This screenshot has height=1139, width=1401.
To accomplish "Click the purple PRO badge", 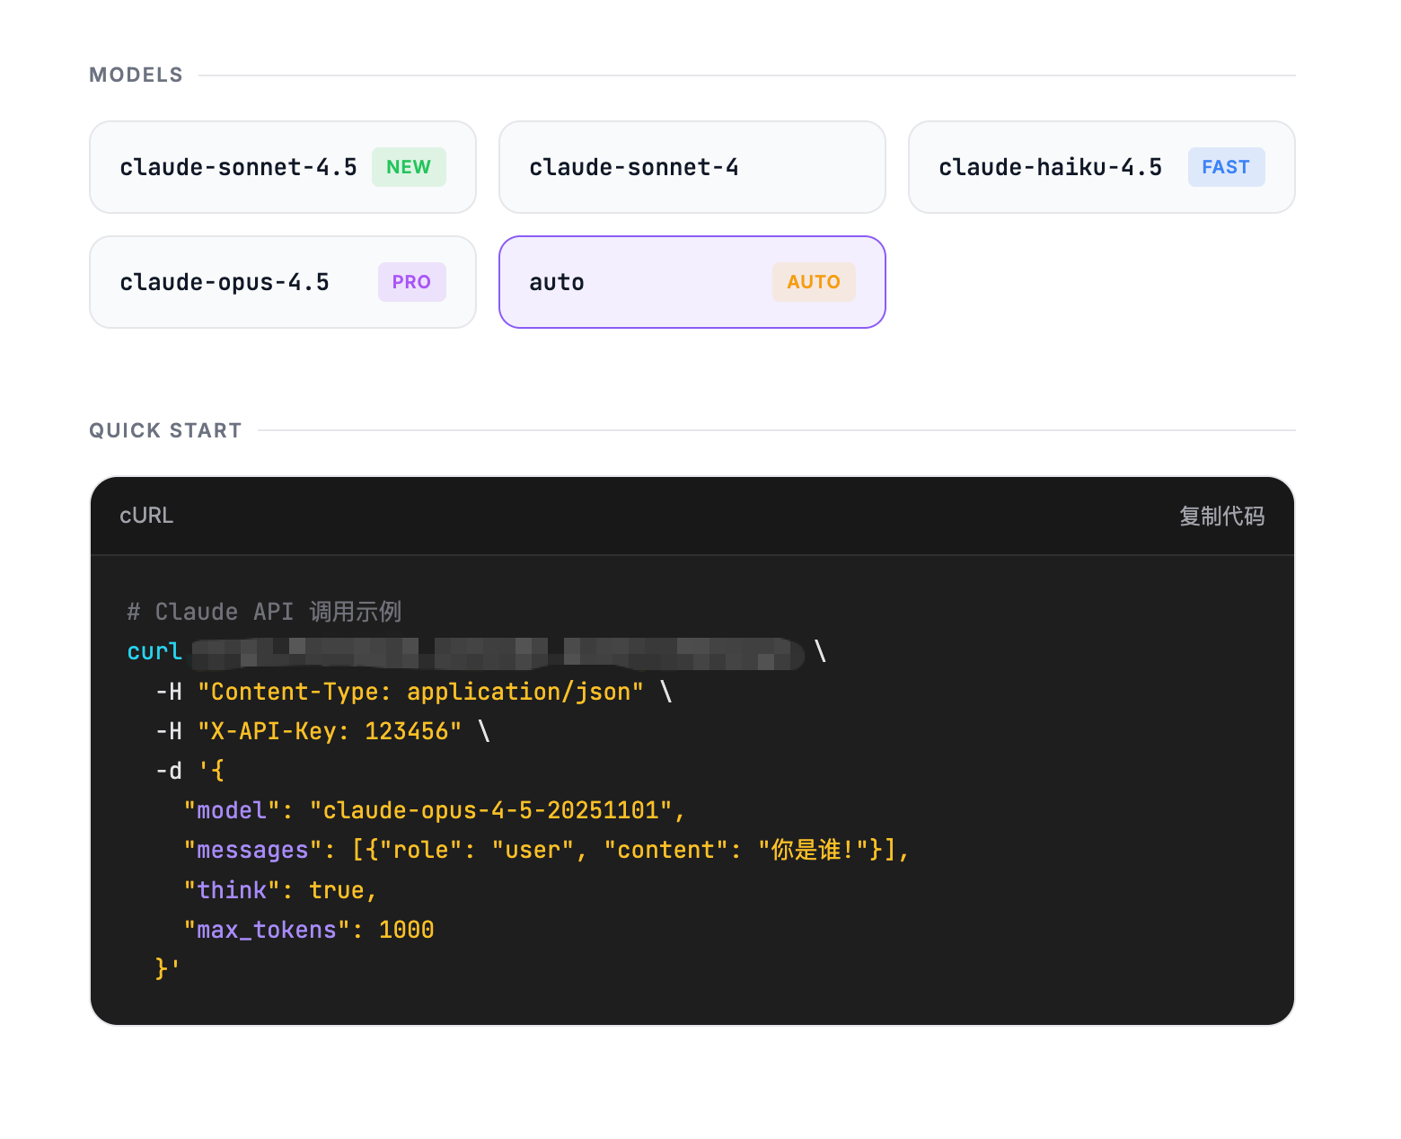I will [411, 282].
